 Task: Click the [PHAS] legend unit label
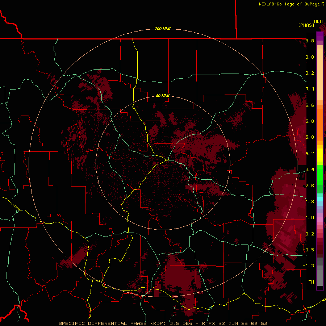click(306, 25)
